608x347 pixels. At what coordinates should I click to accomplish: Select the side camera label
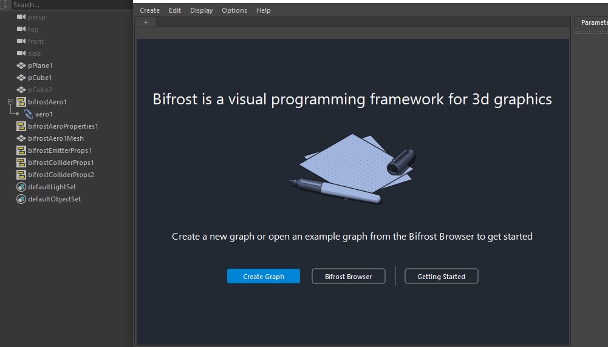(x=34, y=53)
